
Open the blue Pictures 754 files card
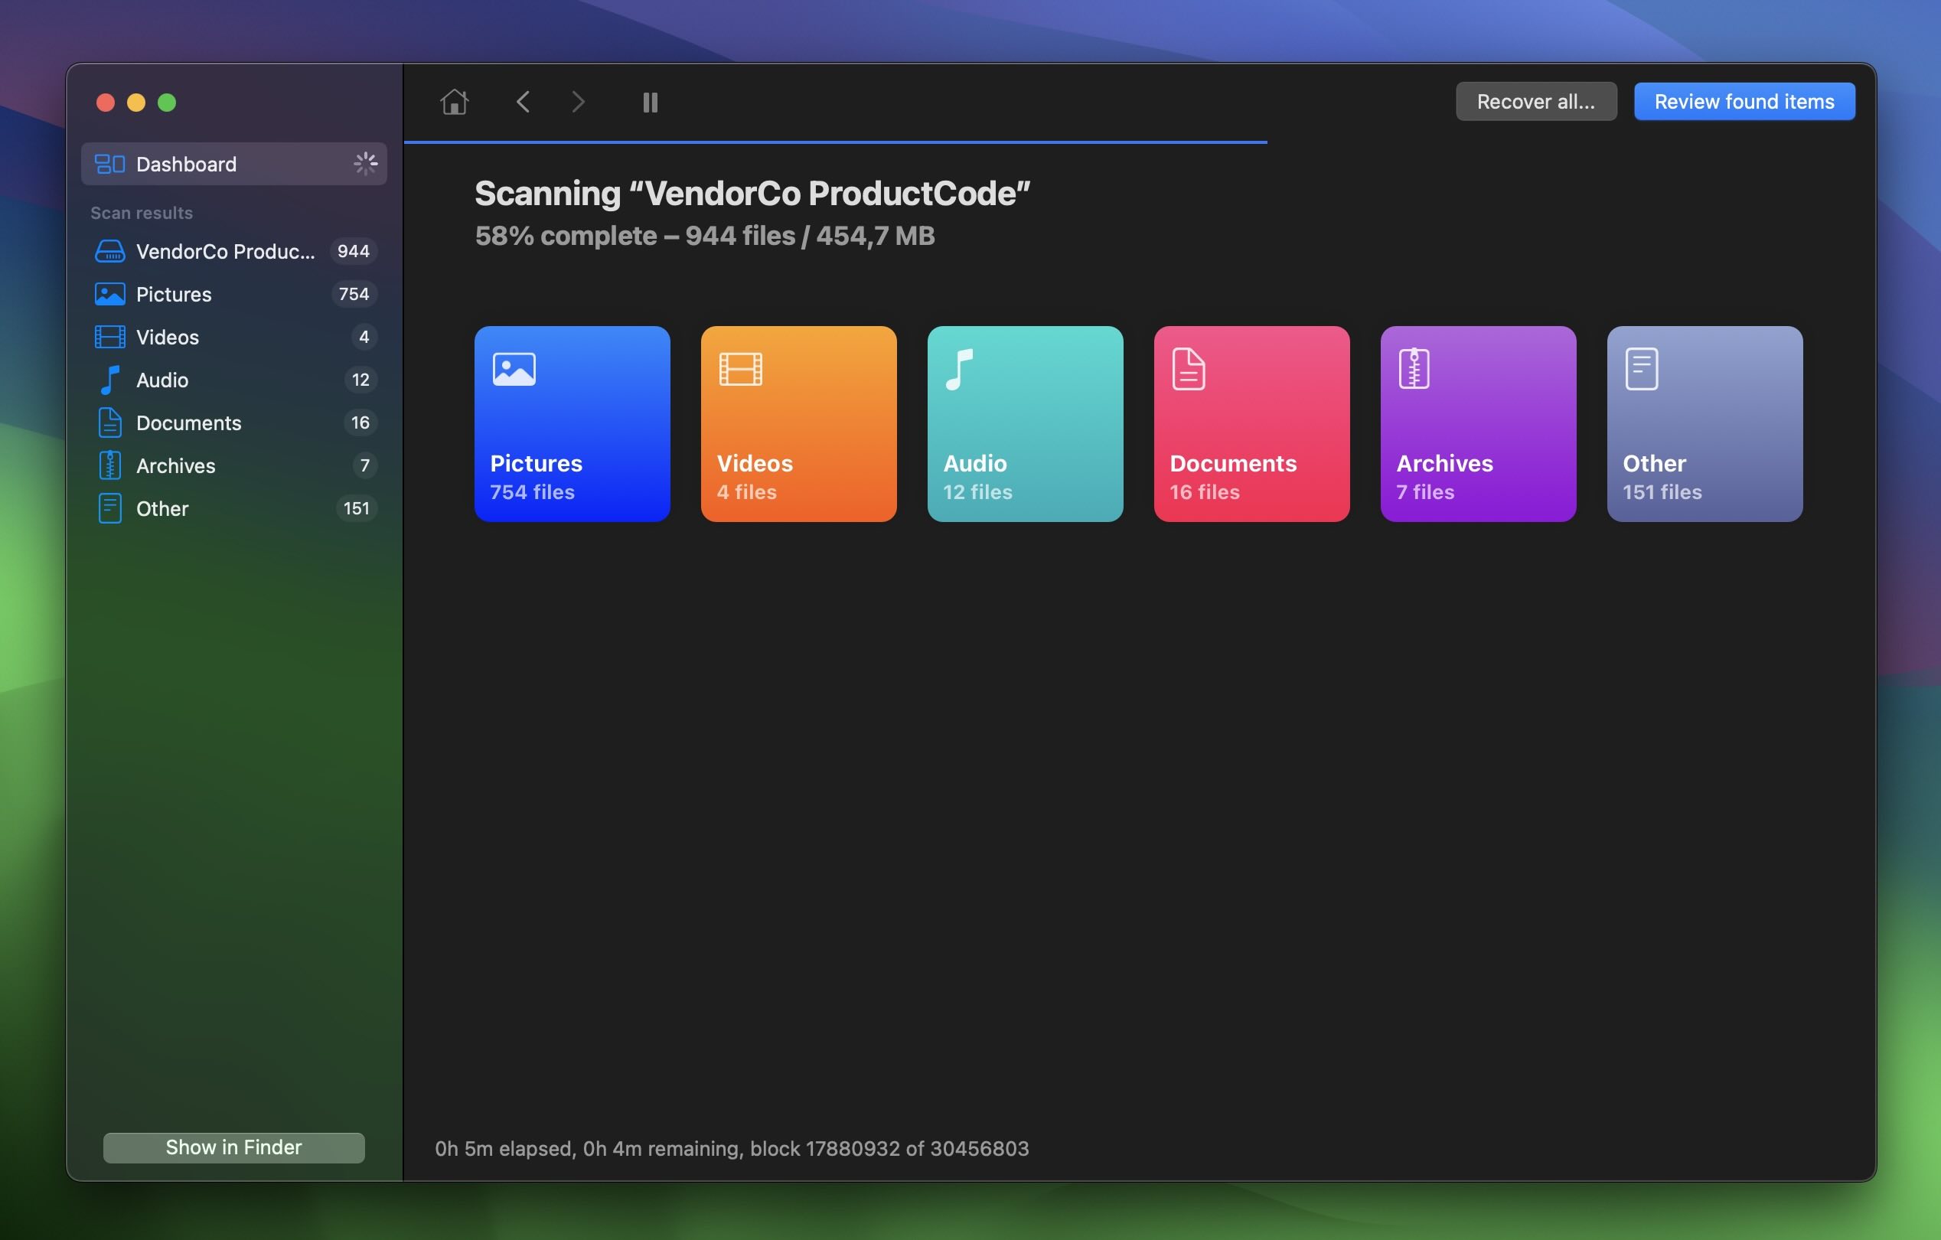[x=573, y=424]
